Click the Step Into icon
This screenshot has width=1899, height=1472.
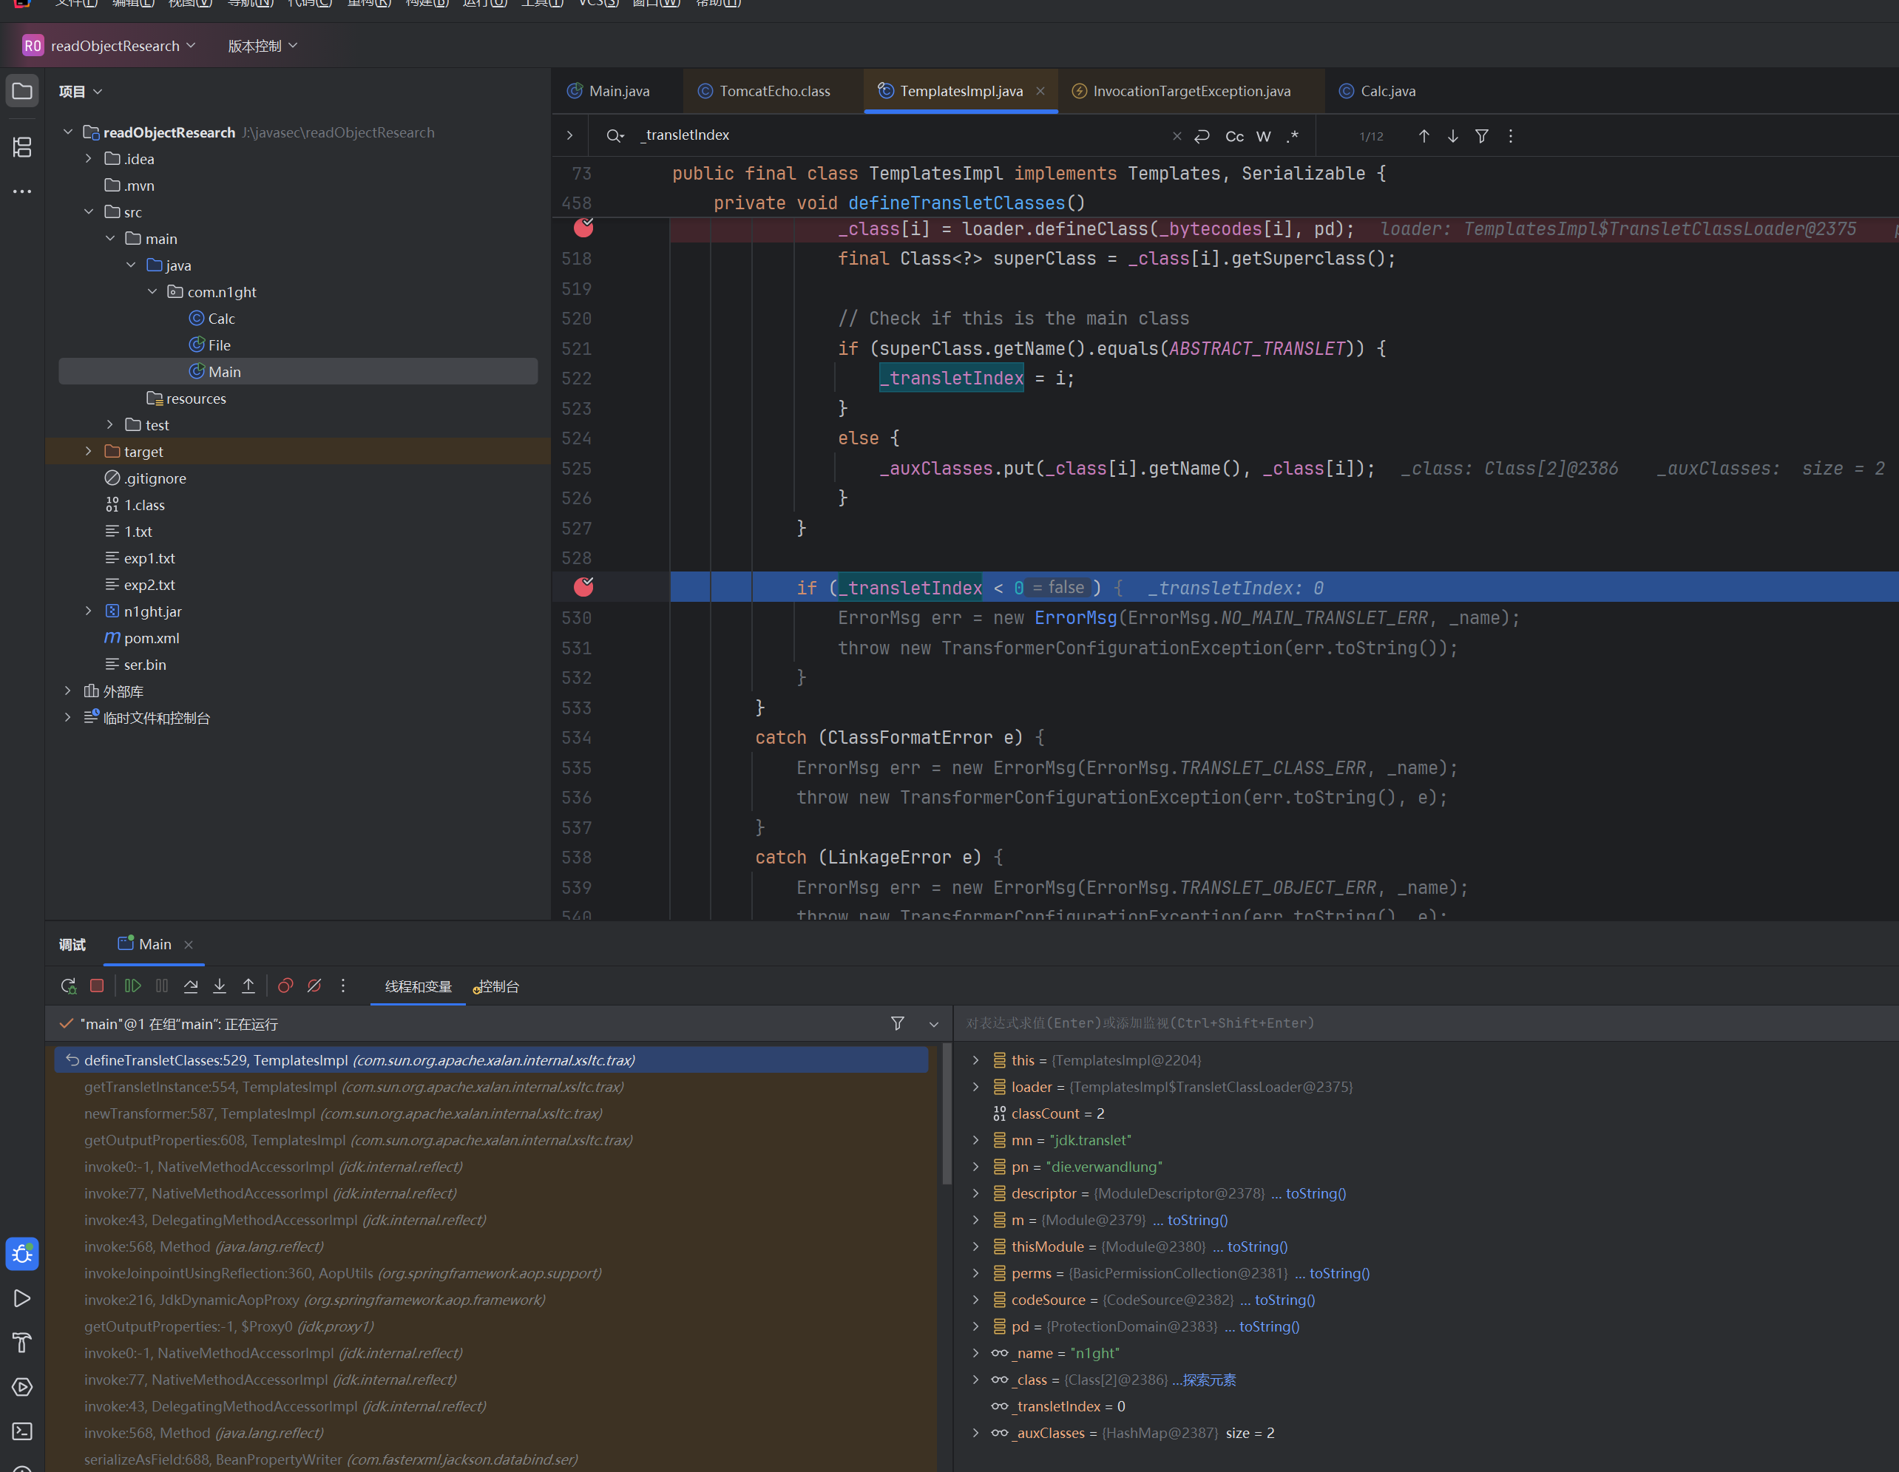219,985
